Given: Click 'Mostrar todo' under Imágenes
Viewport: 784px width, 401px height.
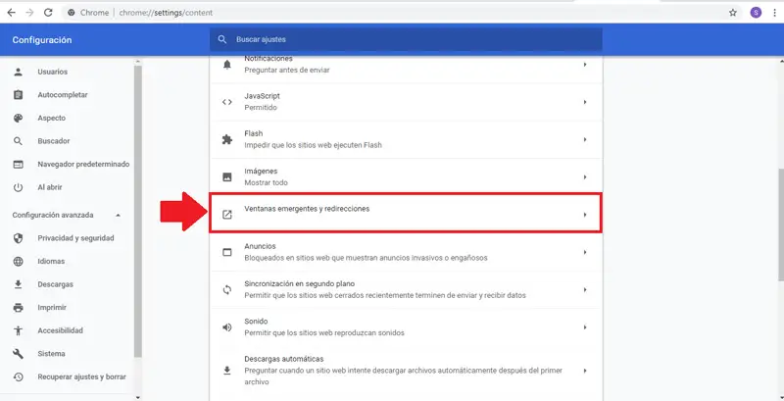Looking at the screenshot, I should [x=266, y=182].
